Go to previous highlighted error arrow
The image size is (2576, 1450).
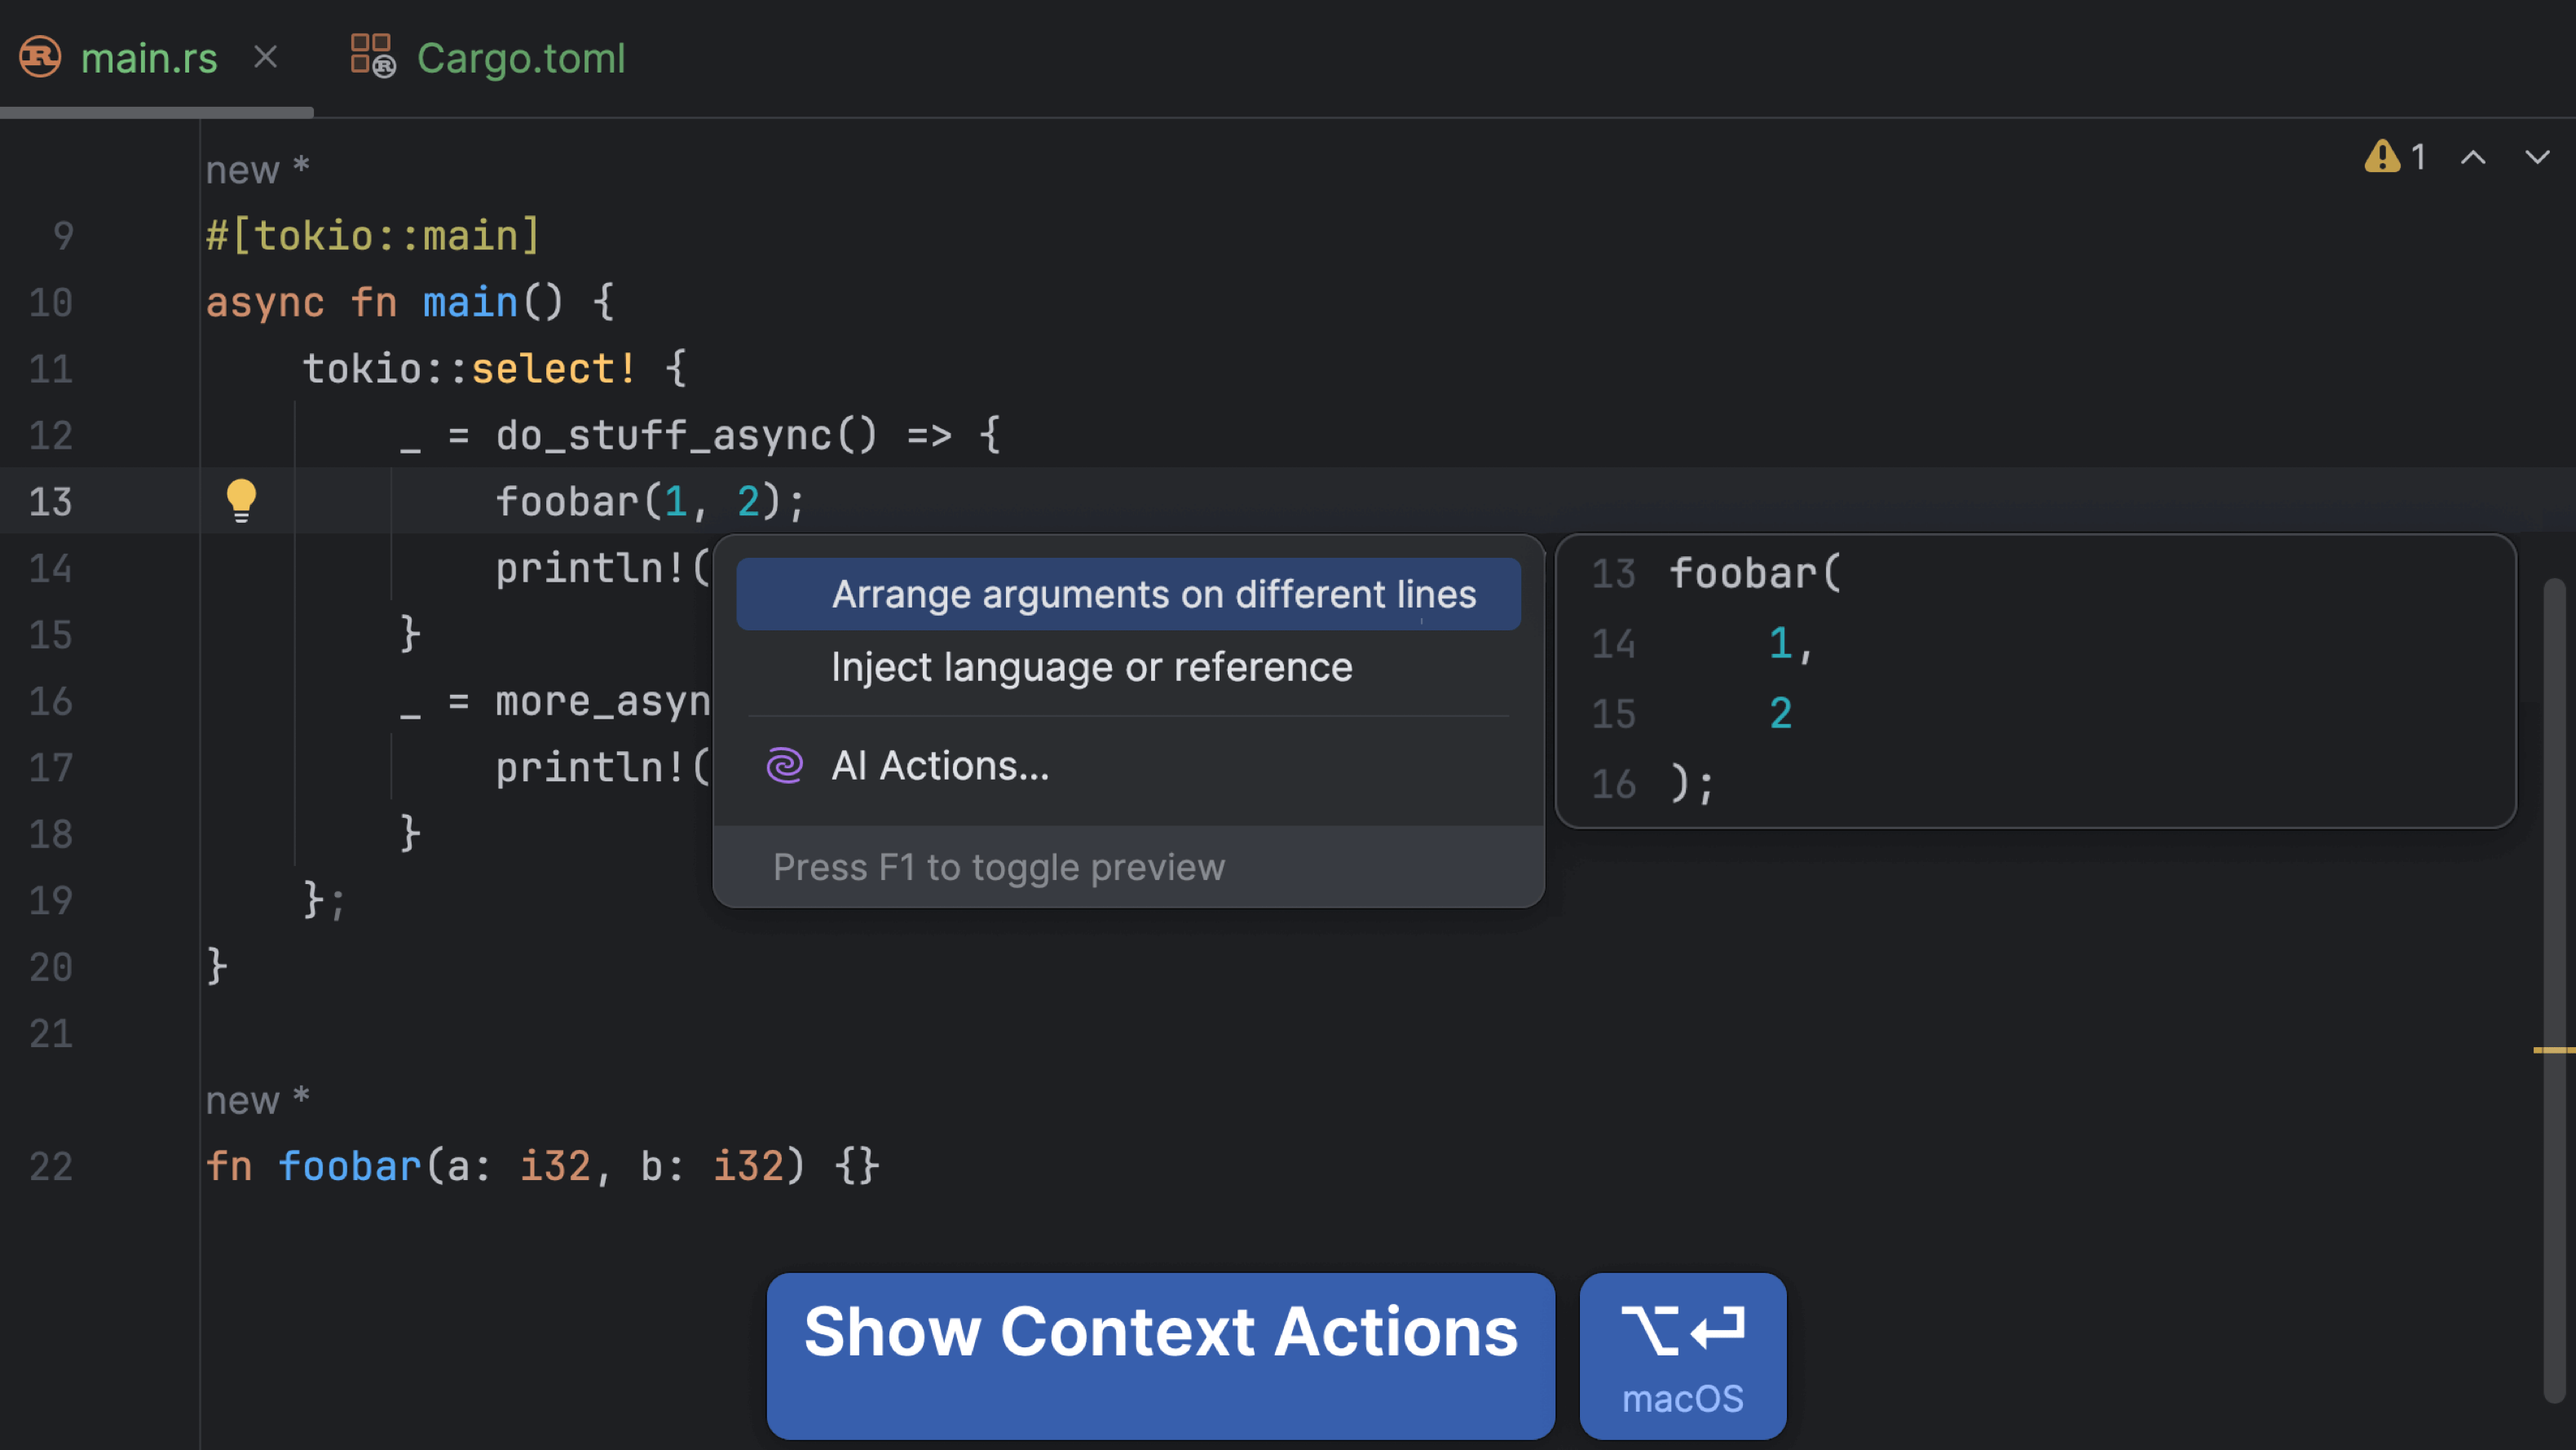point(2473,157)
